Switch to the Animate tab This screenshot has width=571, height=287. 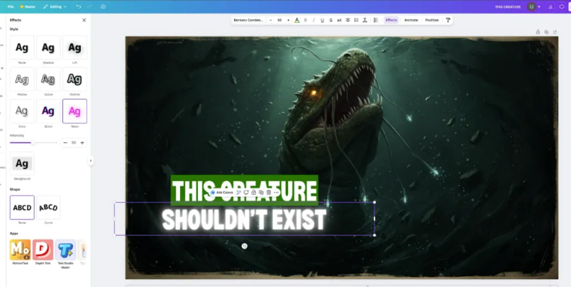[x=411, y=20]
